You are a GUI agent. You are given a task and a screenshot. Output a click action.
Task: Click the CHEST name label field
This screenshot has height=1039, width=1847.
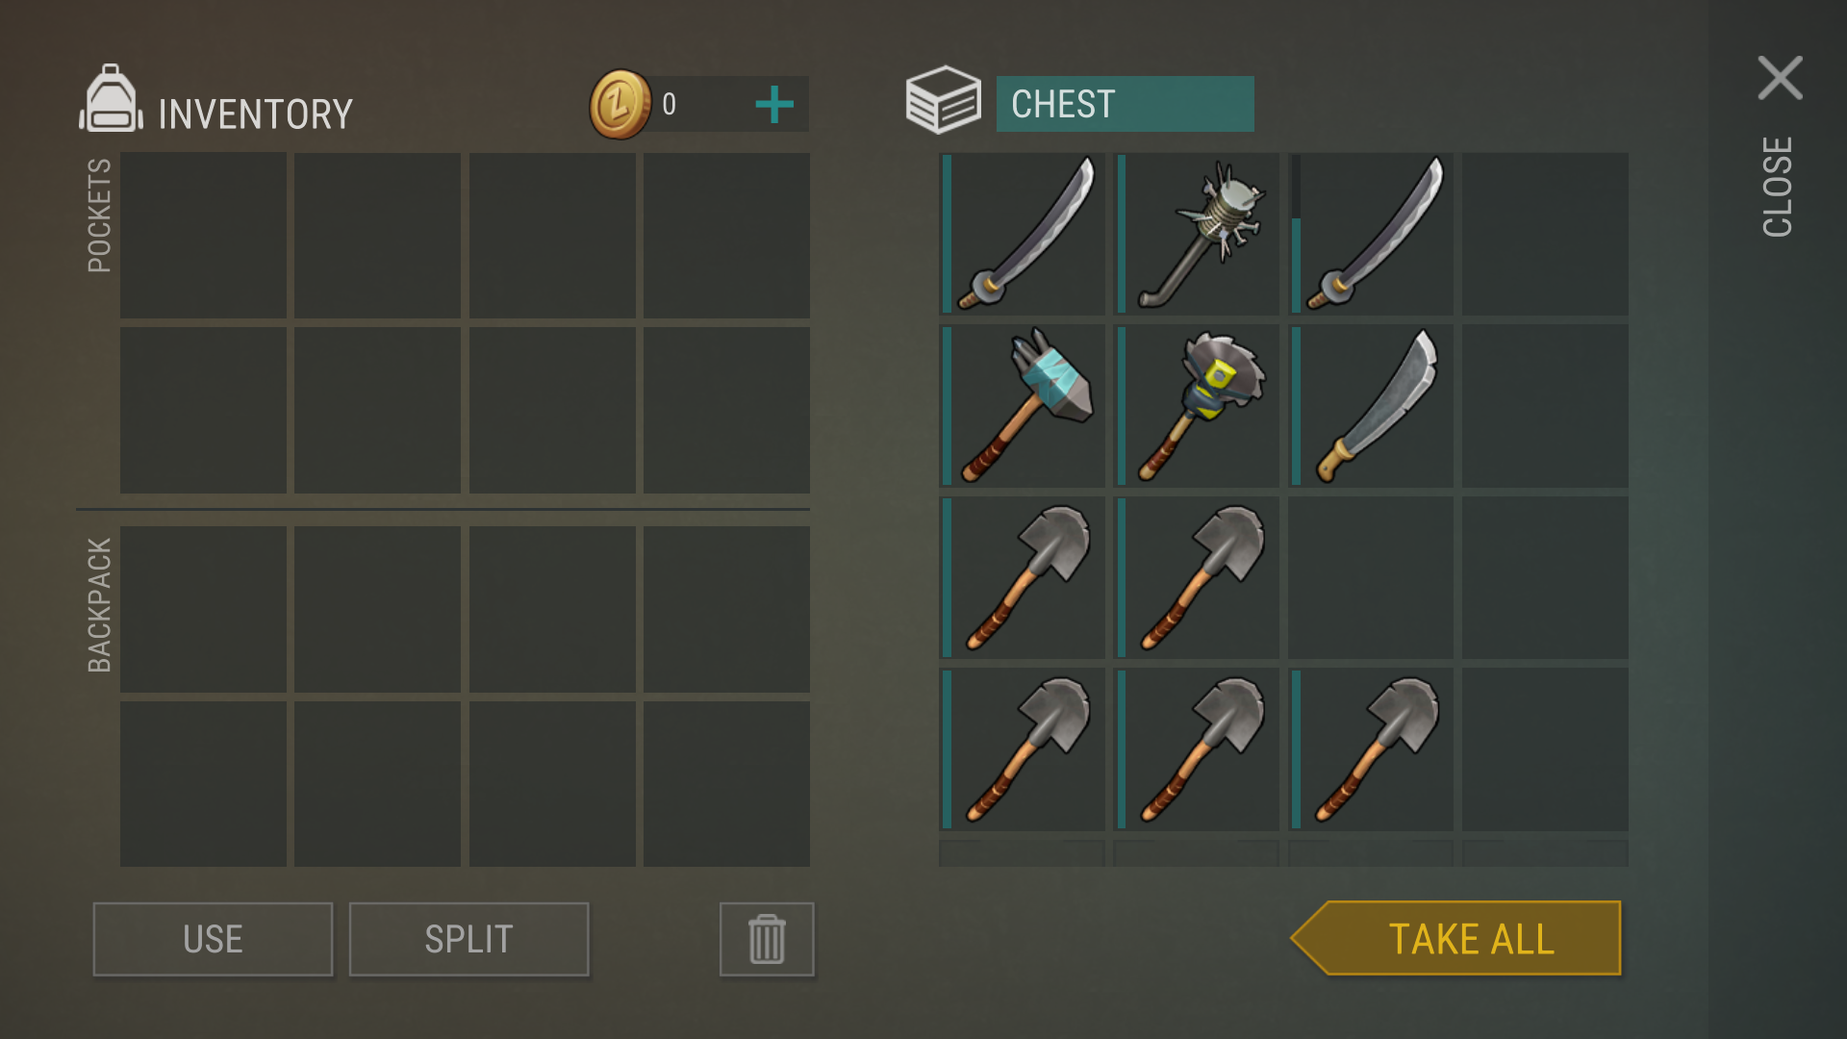(x=1125, y=104)
